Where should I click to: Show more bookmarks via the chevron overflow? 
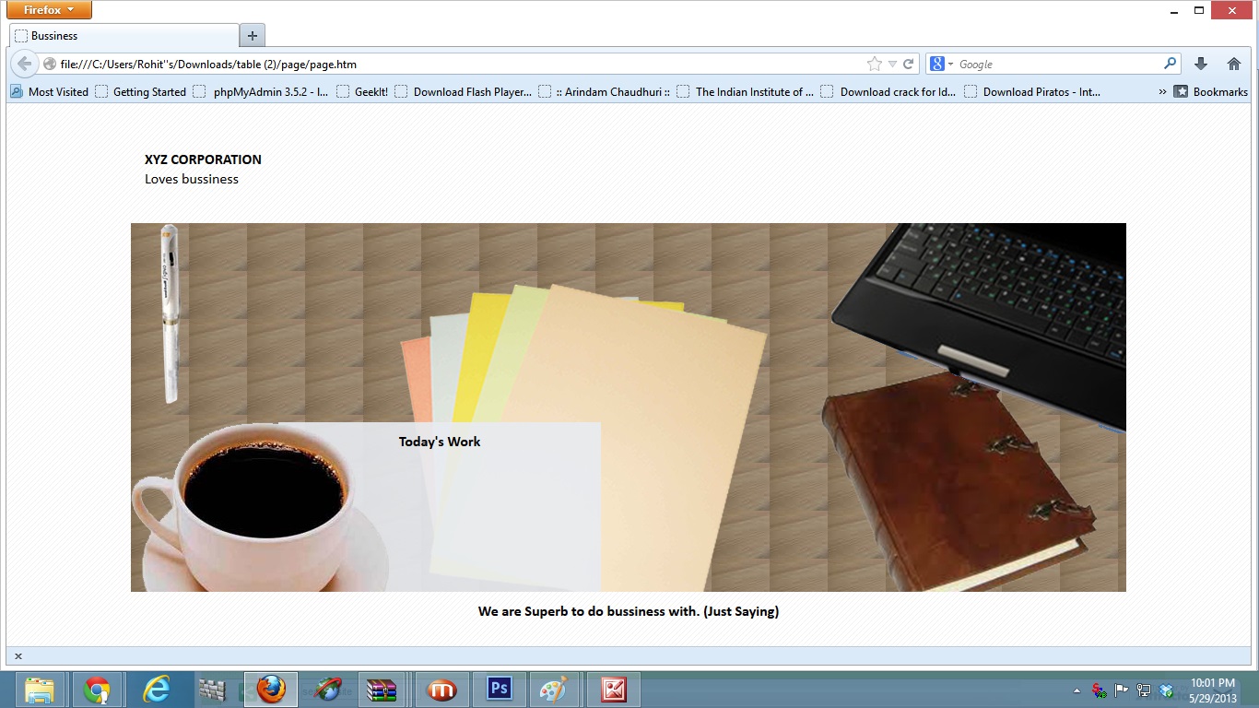[x=1162, y=92]
